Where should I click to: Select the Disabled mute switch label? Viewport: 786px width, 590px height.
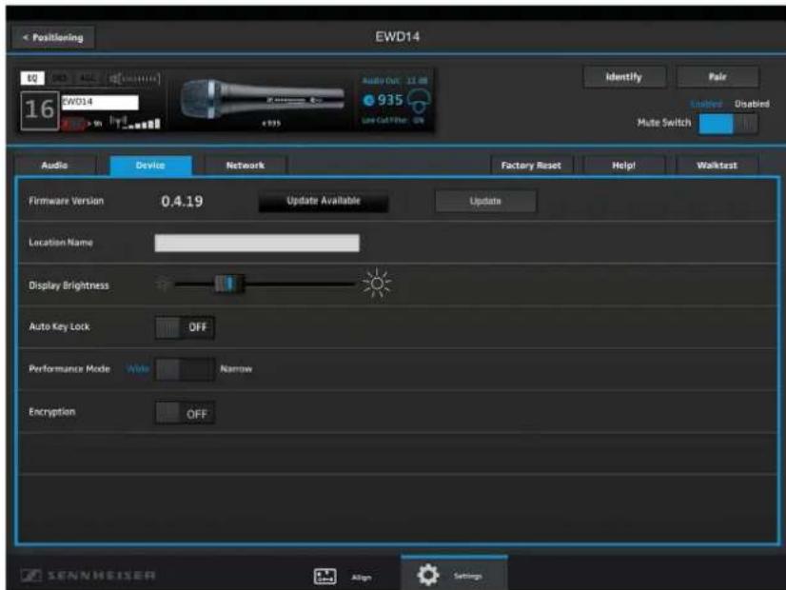click(x=752, y=104)
